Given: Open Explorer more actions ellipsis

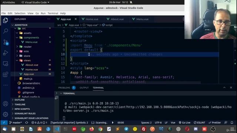Looking at the screenshot, I should [x=49, y=19].
